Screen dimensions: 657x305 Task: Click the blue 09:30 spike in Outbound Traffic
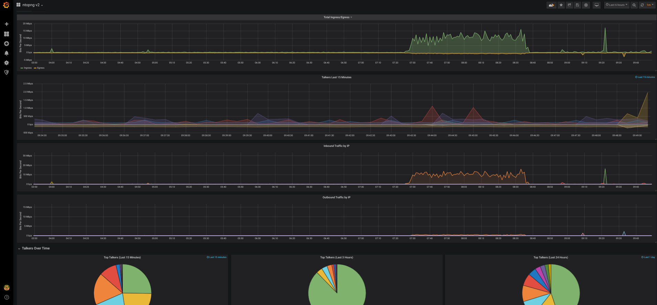coord(624,233)
